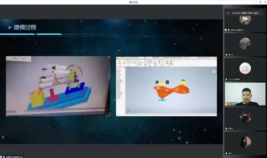The image size is (267, 158).
Task: Click the mic icon under the city skyline avatar
Action: [226, 55]
